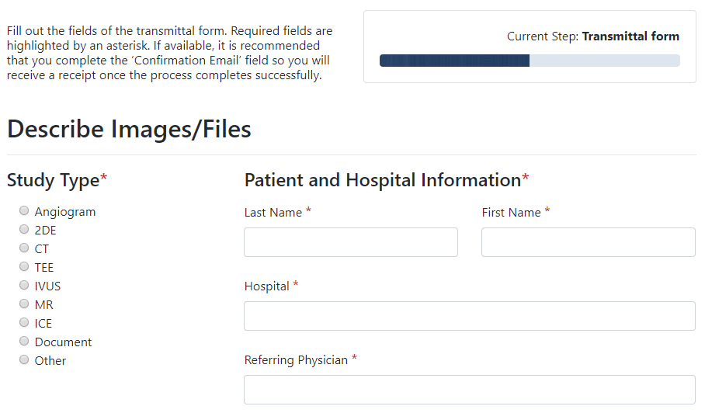Image resolution: width=705 pixels, height=413 pixels.
Task: Select the IVUS study type
Action: click(x=24, y=286)
